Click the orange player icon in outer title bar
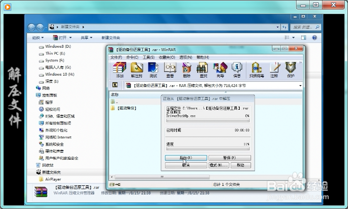This screenshot has width=348, height=209. 7,7
